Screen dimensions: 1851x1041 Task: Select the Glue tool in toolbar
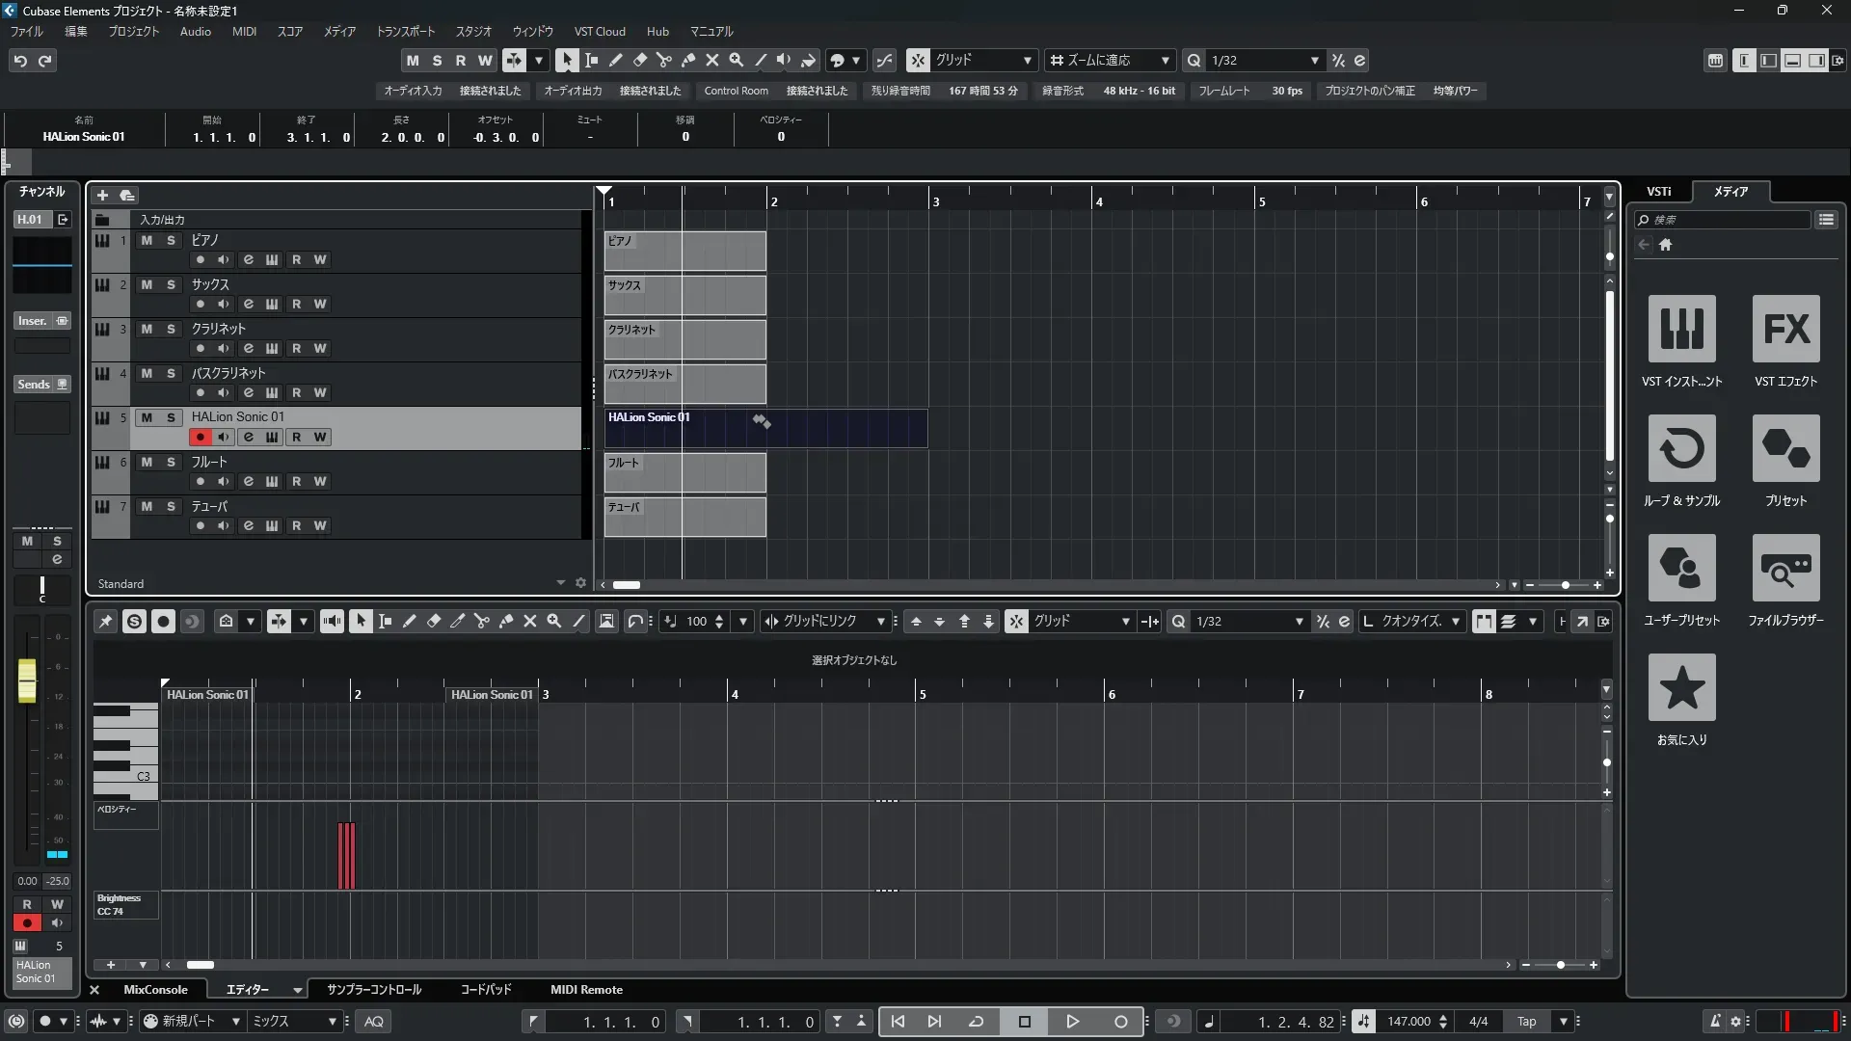coord(687,60)
